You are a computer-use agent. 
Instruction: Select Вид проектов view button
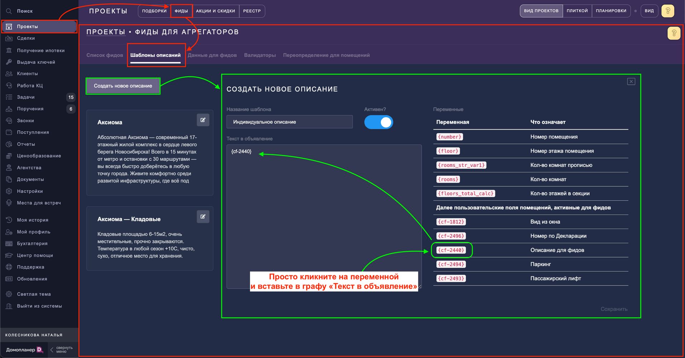click(x=541, y=11)
